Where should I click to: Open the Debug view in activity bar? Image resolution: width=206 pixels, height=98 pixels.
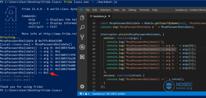click(82, 47)
